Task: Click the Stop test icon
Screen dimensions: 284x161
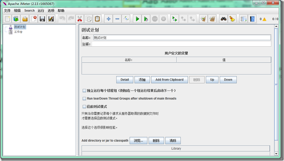Action: tap(155, 19)
